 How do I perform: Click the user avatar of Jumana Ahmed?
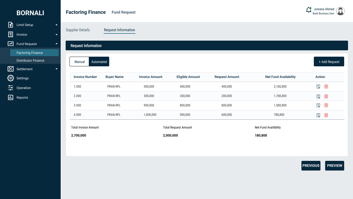(x=341, y=11)
